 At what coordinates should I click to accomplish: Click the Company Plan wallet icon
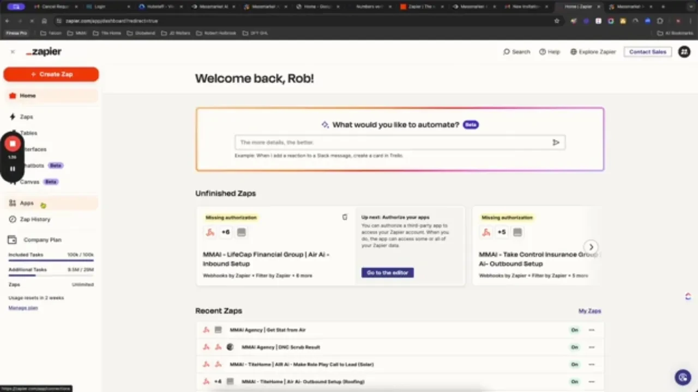pos(13,240)
